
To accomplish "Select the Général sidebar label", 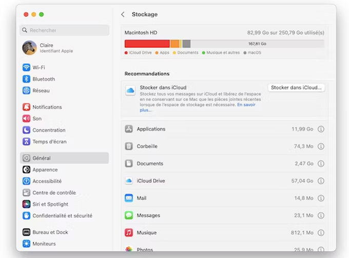I will 42,158.
